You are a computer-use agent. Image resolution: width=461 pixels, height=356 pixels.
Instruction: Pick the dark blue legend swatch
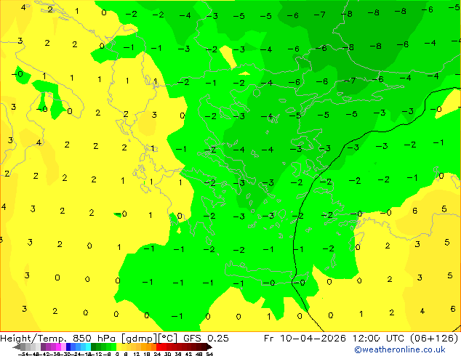point(68,347)
